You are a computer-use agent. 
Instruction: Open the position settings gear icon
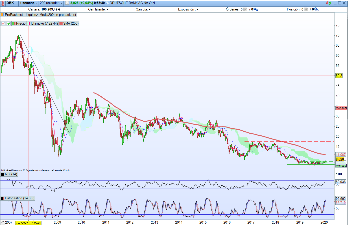(316, 9)
